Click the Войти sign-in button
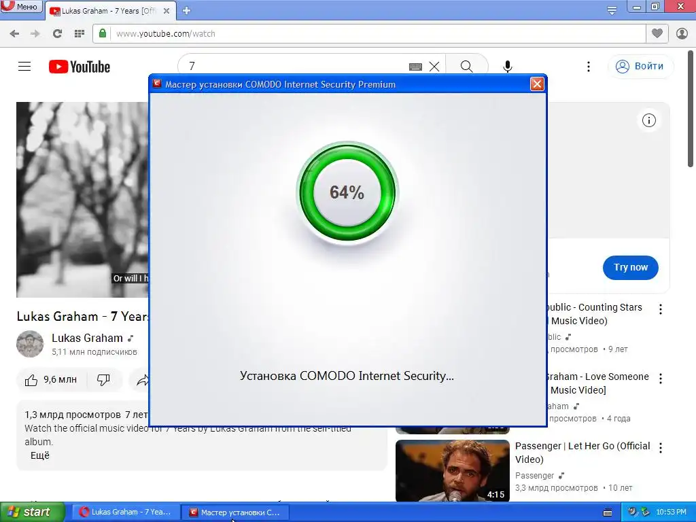Image resolution: width=696 pixels, height=522 pixels. pos(640,67)
